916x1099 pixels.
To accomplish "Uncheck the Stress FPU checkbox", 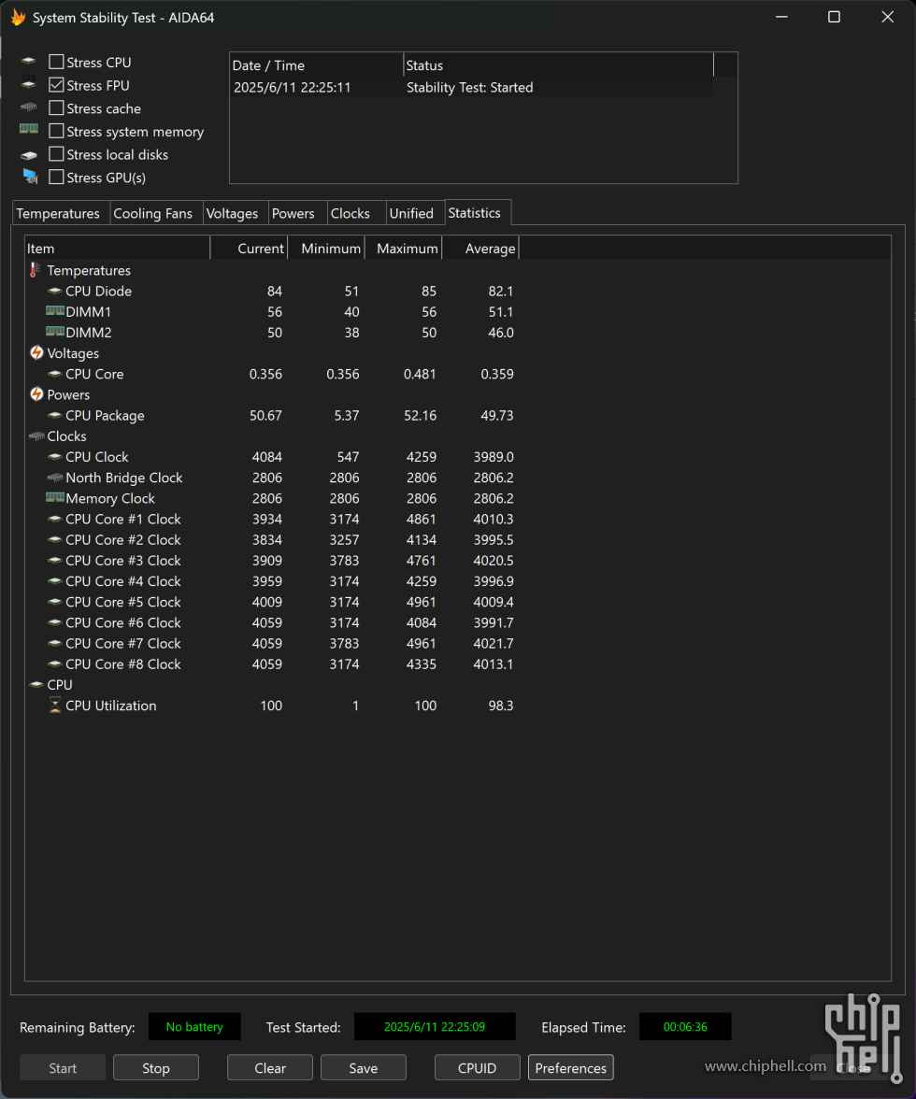I will coord(56,85).
